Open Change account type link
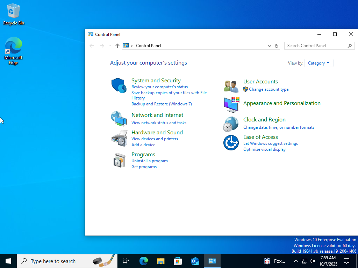Image resolution: width=358 pixels, height=268 pixels. pos(268,89)
